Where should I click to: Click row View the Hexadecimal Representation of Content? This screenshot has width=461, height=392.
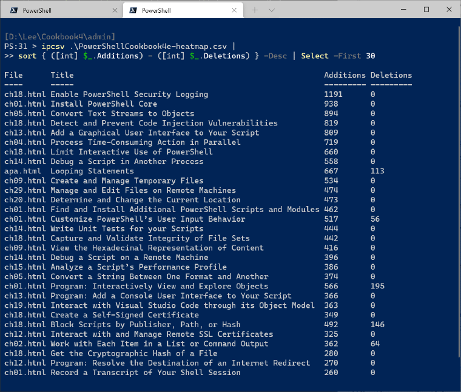coord(208,248)
